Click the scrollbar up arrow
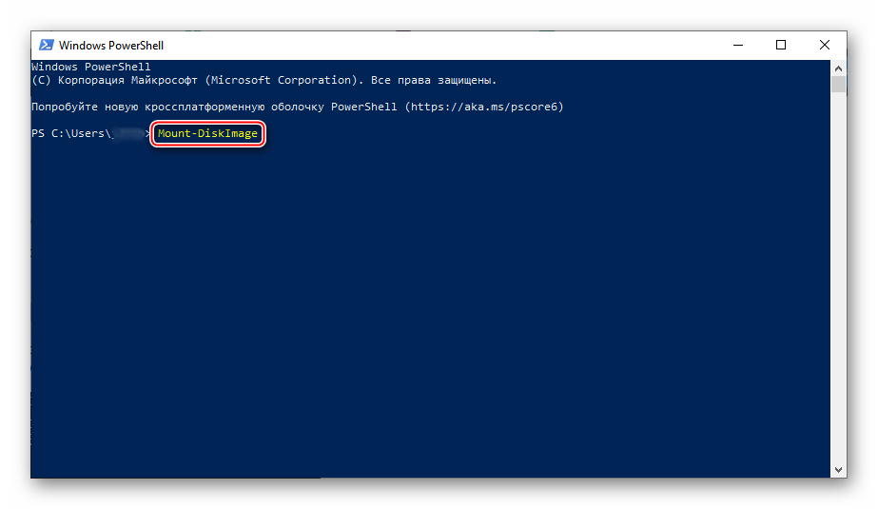The width and height of the screenshot is (878, 509). coord(838,69)
